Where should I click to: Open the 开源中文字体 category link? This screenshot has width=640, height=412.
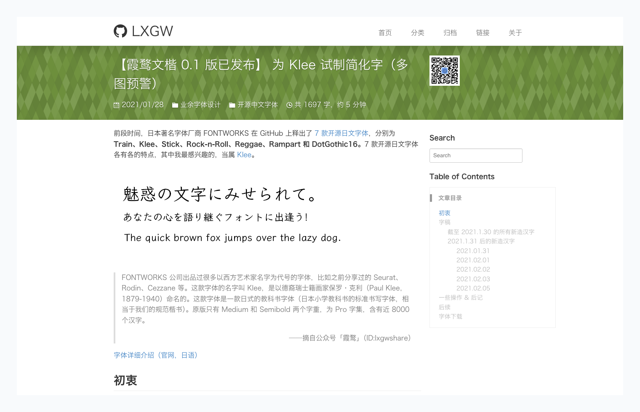tap(258, 105)
